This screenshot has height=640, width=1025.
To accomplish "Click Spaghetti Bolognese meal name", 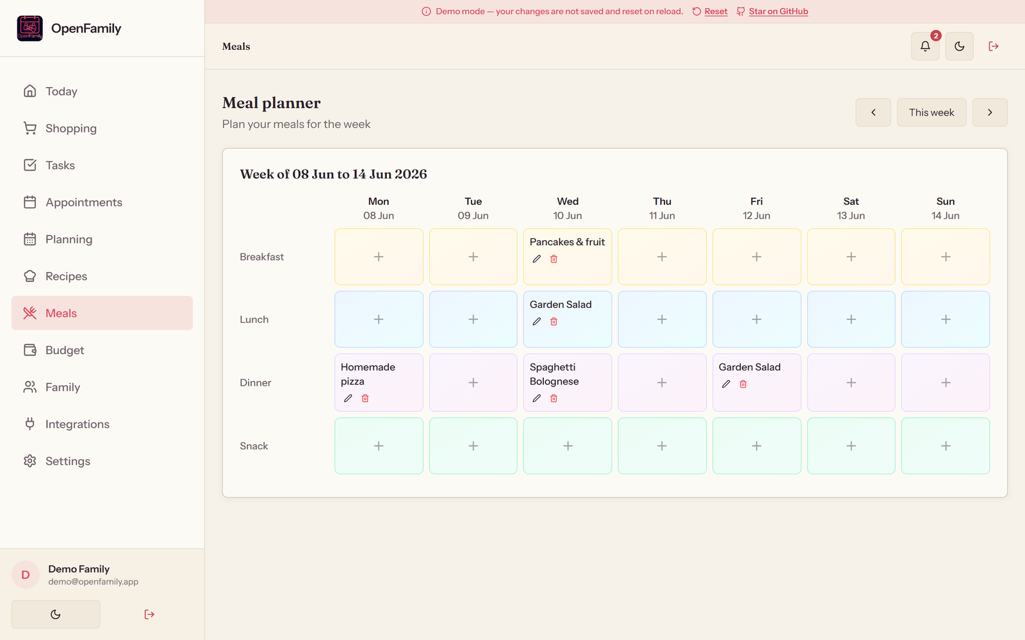I will [x=554, y=374].
